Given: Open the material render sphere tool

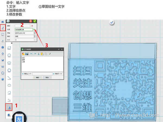Looking at the screenshot, I should coord(3,79).
